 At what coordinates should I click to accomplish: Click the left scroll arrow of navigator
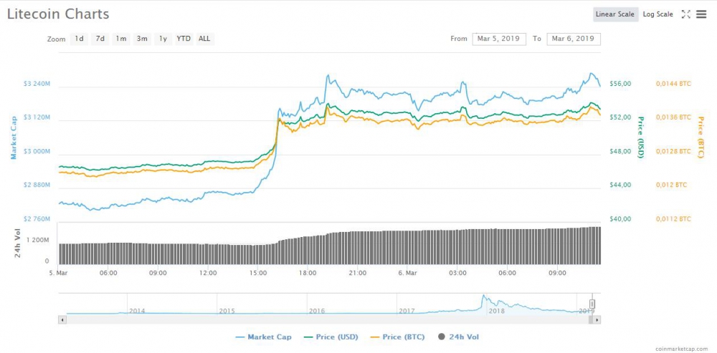[x=62, y=320]
